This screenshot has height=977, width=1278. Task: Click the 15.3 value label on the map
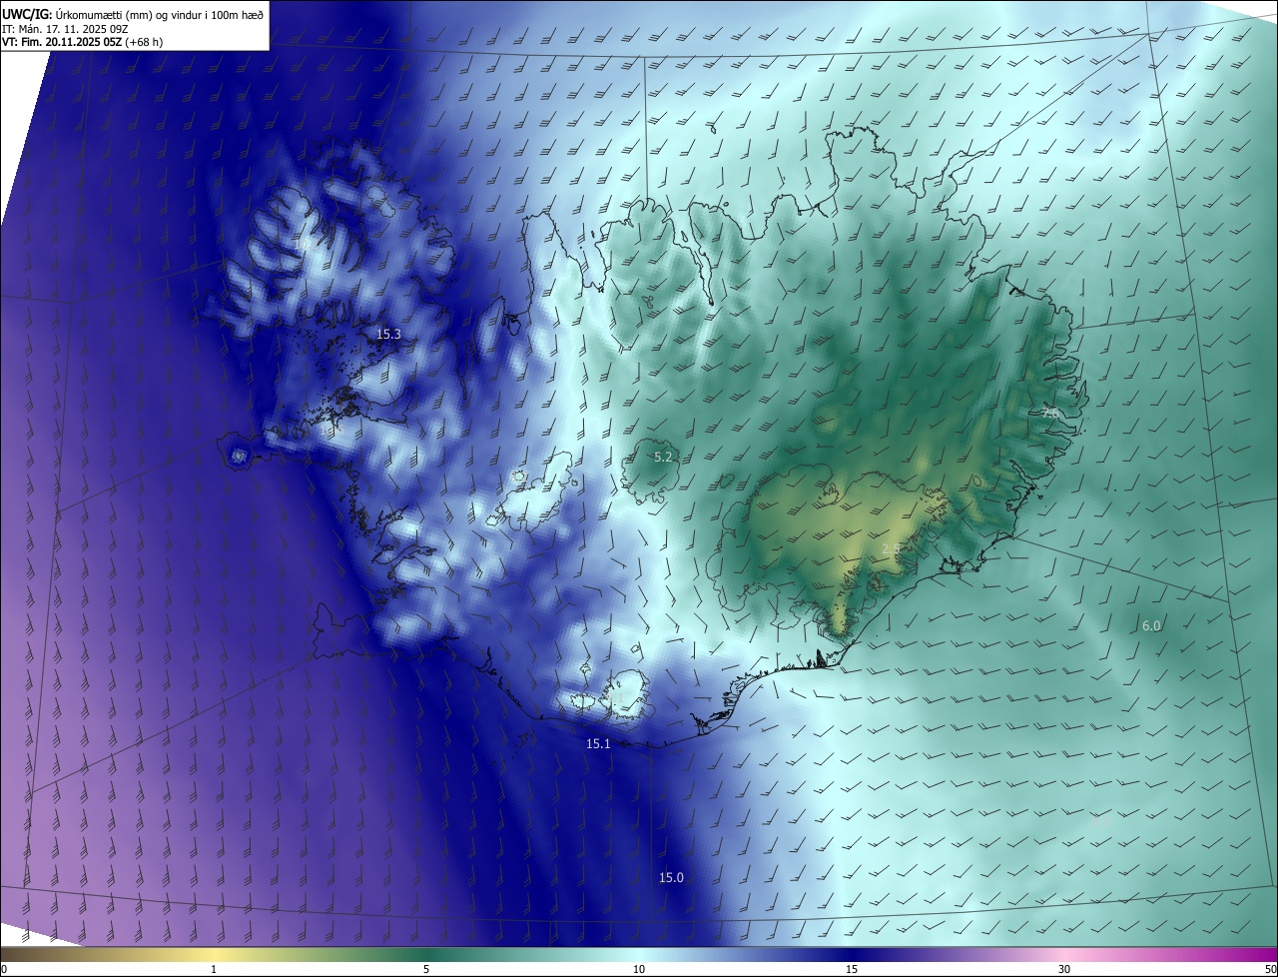(388, 335)
